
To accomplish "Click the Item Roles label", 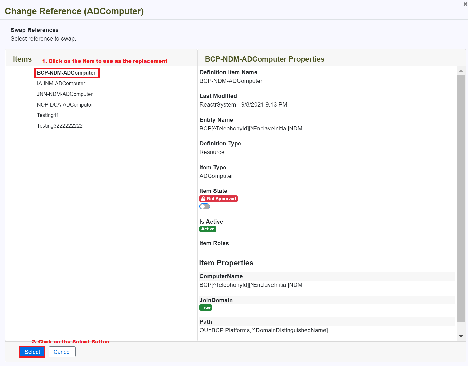I will (214, 243).
